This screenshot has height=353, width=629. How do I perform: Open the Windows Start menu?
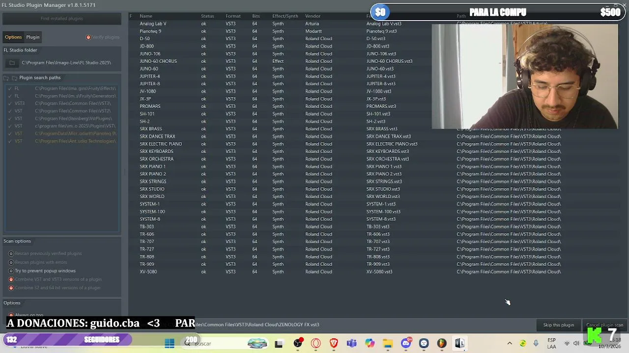pos(170,343)
